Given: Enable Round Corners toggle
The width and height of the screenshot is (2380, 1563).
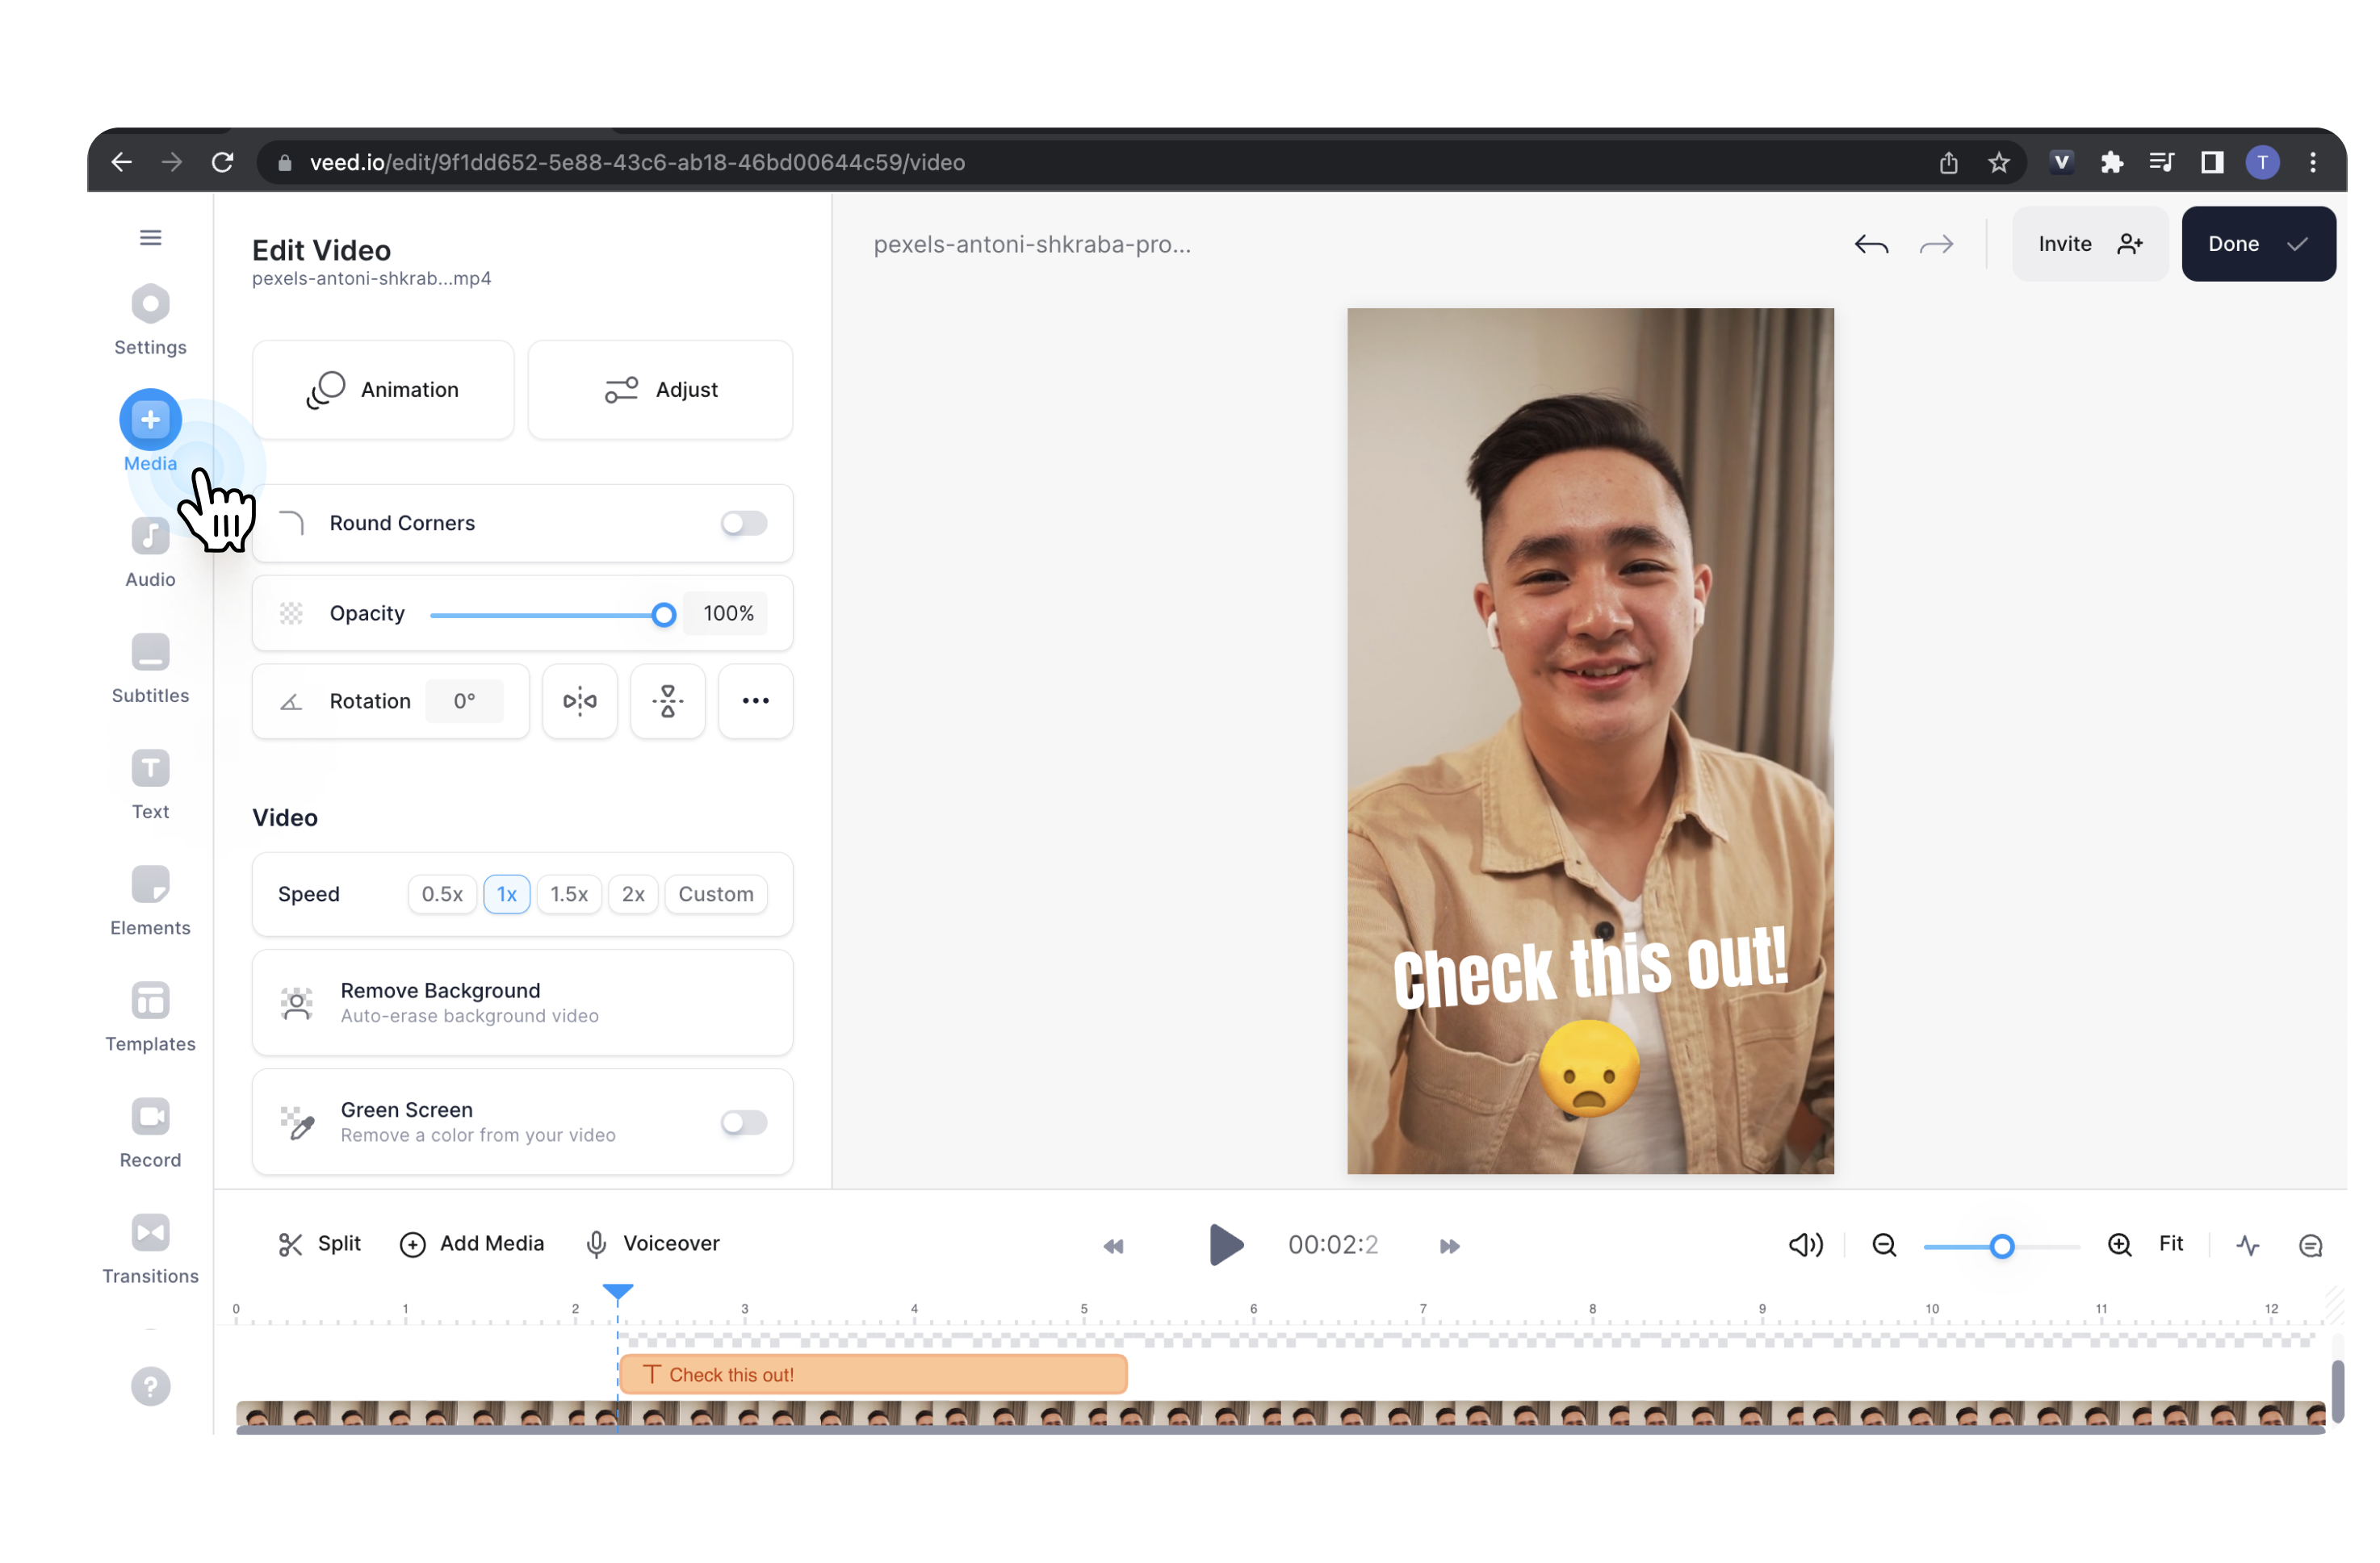Looking at the screenshot, I should (744, 524).
